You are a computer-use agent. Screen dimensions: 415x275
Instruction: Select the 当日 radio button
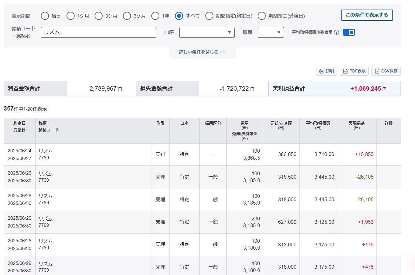[x=45, y=16]
